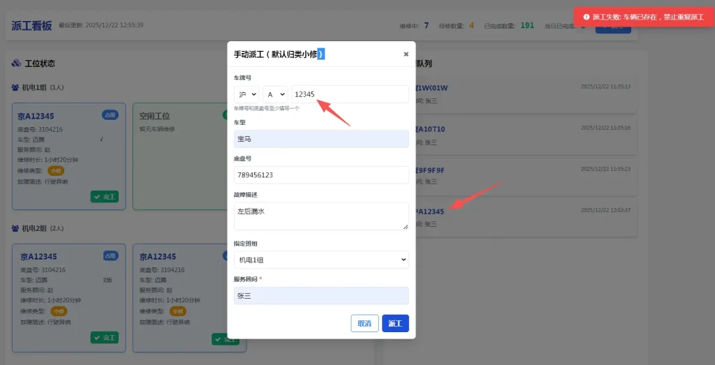
Task: Click the plate number field containing 12345
Action: click(x=351, y=94)
